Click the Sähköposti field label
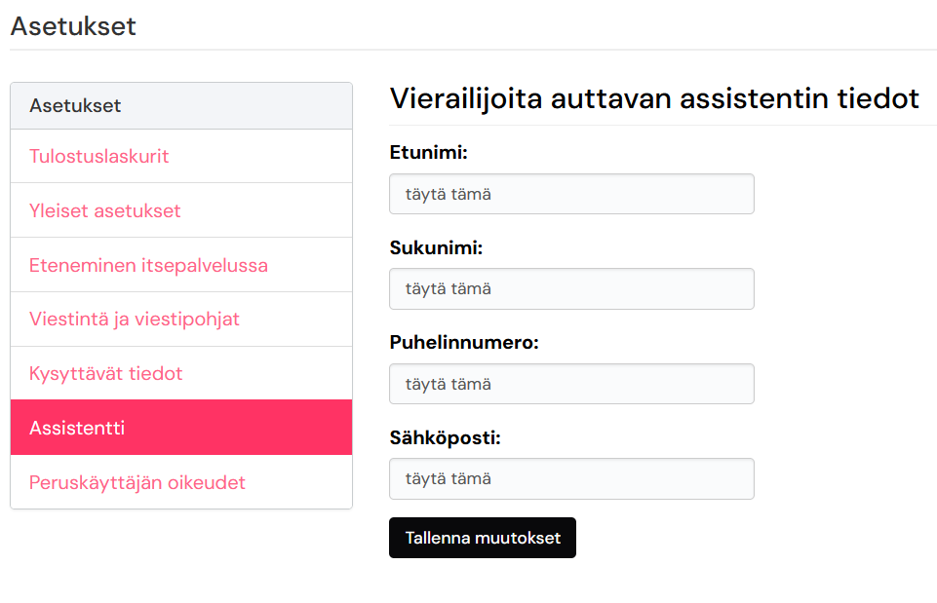 tap(445, 438)
